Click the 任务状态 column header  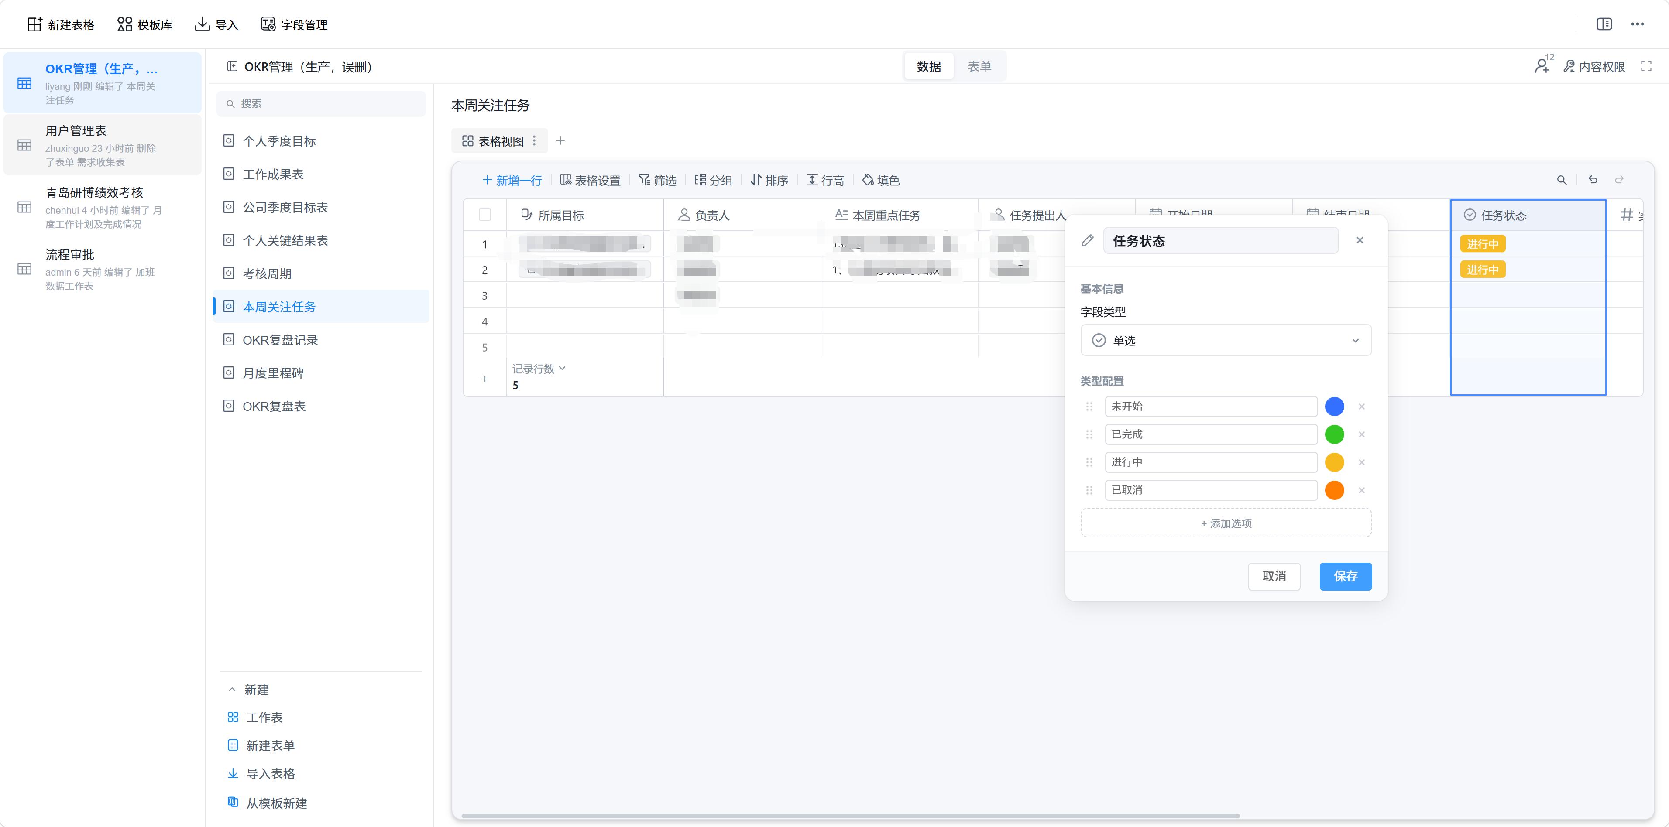tap(1528, 215)
